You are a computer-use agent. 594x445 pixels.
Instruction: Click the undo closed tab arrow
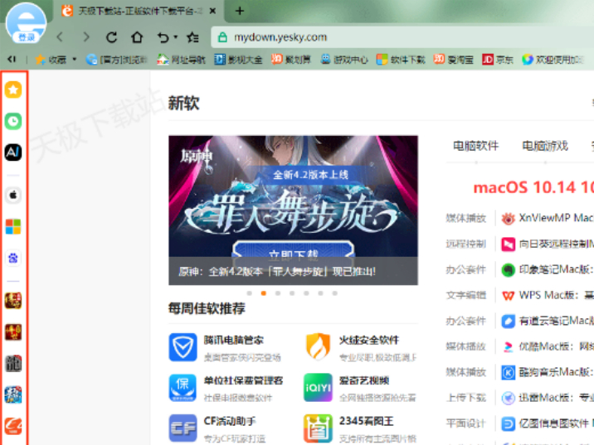tap(163, 37)
